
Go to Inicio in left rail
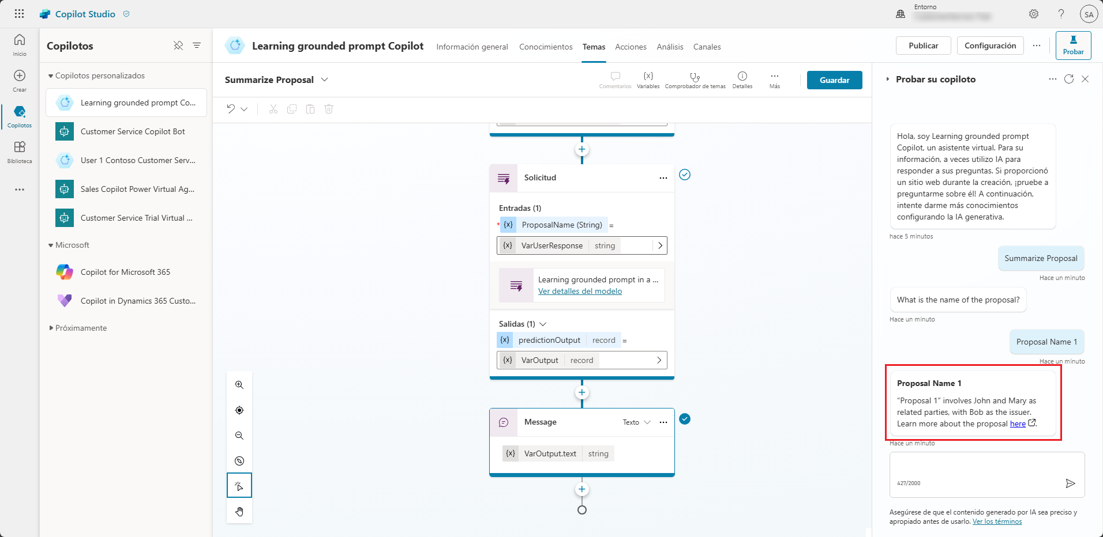point(20,45)
